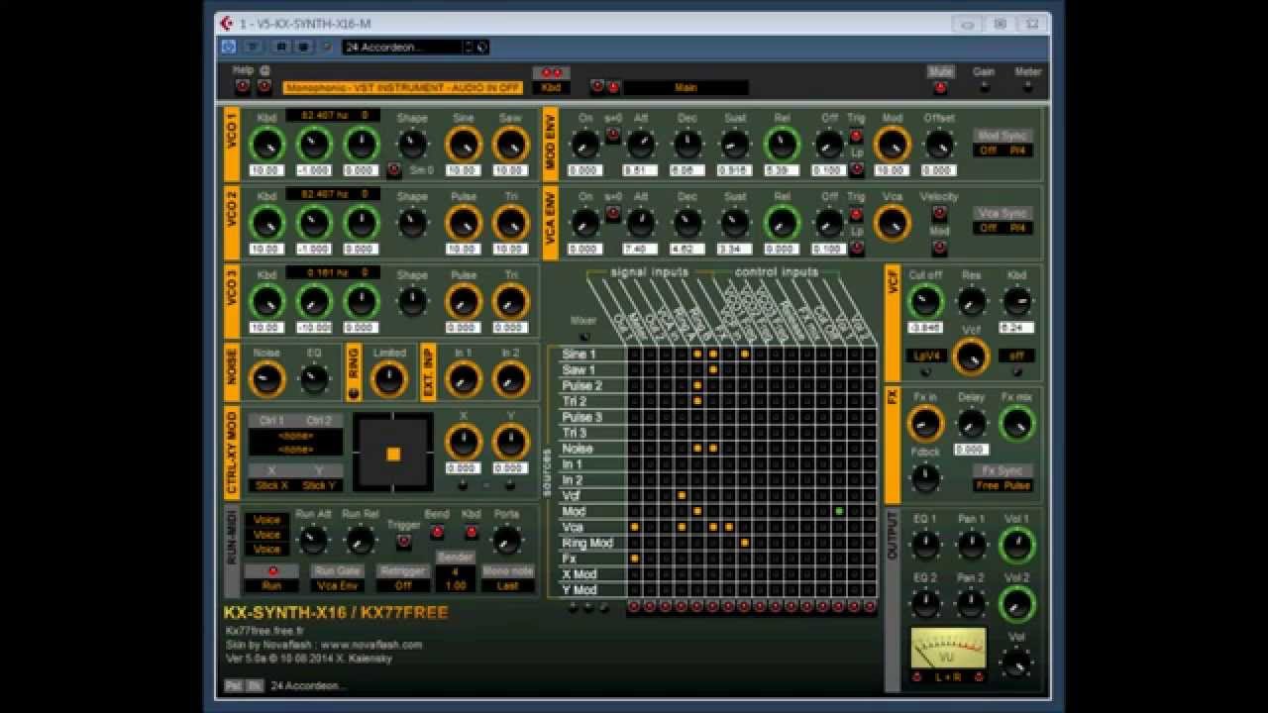Click the Stick Y assignment button
Screen dimensions: 1268x713
coord(320,485)
